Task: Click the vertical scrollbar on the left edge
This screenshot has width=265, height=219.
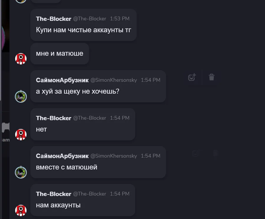Action: point(1,50)
